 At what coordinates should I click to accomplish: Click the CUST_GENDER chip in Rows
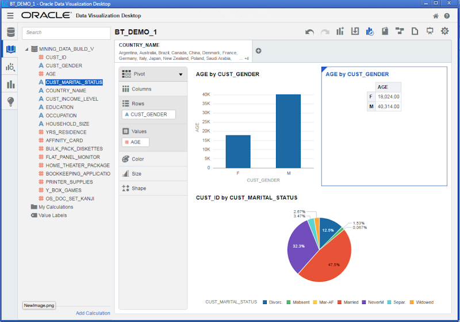click(x=149, y=114)
